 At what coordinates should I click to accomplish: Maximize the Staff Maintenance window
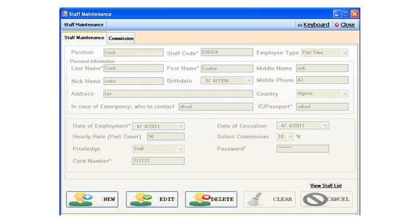tap(346, 14)
